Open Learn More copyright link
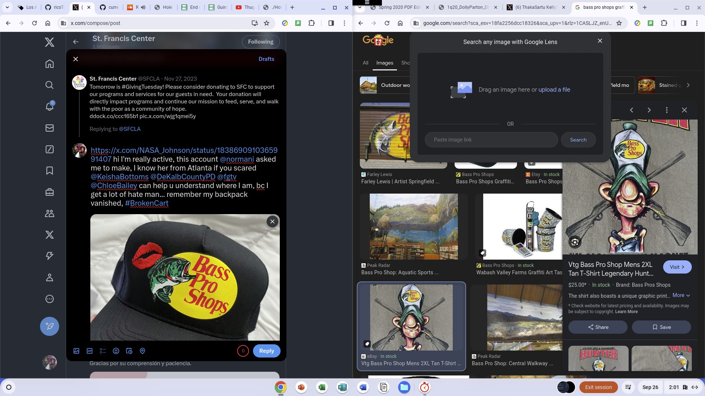Screen dimensions: 705x396 626,312
